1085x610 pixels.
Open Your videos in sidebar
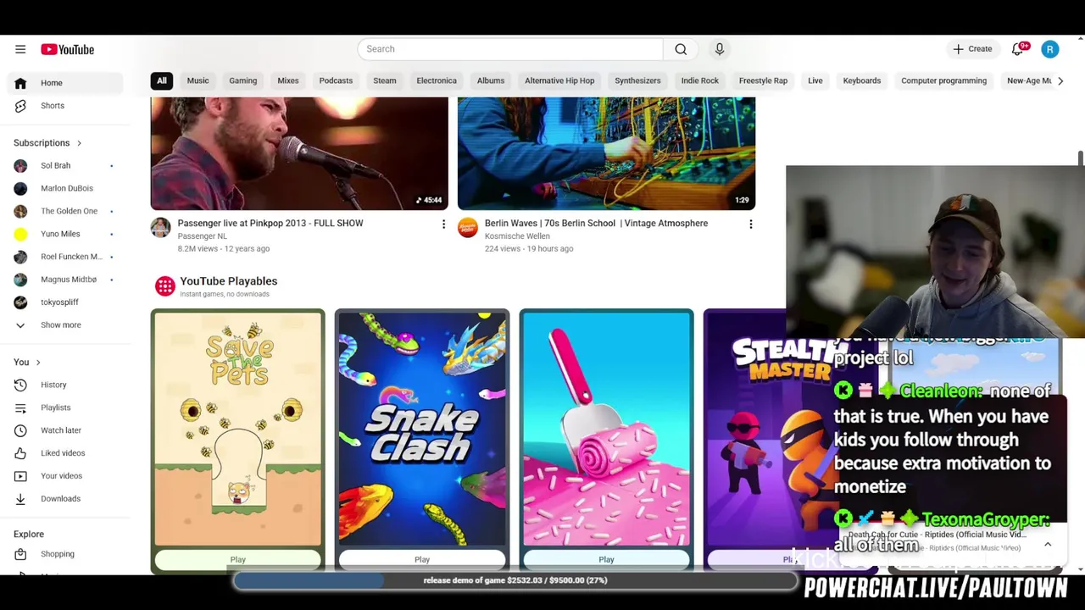[66, 476]
